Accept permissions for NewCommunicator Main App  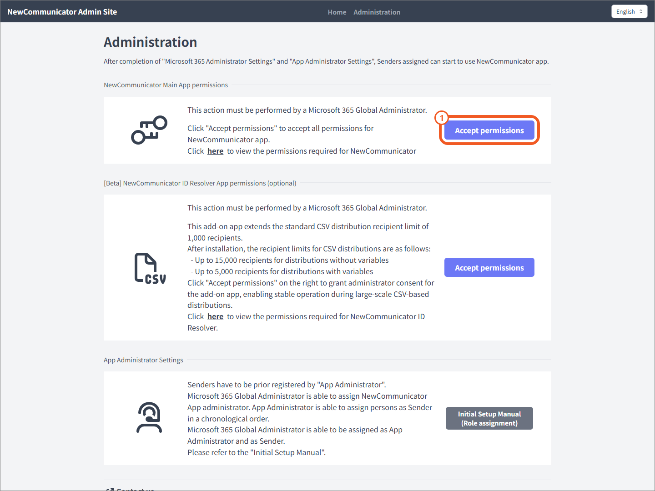coord(489,130)
